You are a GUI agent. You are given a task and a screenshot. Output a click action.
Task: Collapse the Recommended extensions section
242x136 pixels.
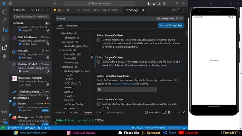pyautogui.click(x=11, y=98)
